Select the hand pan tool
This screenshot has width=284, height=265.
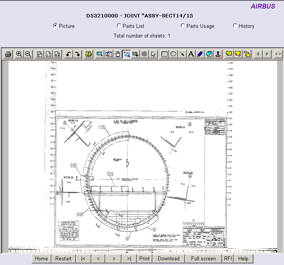[x=118, y=54]
